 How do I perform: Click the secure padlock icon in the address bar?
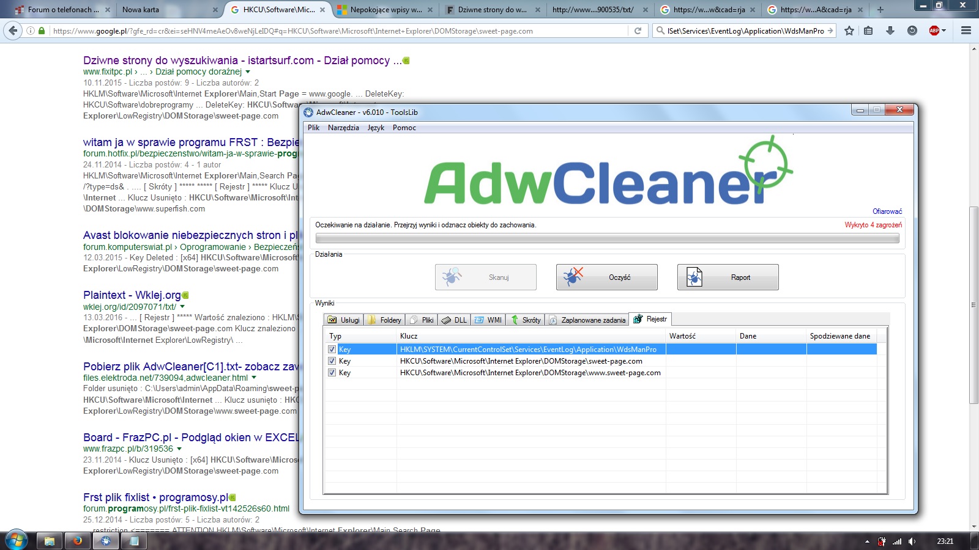click(x=42, y=31)
